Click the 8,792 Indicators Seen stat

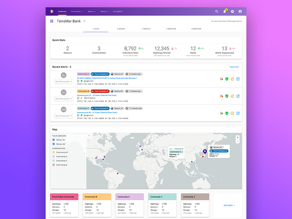click(130, 49)
